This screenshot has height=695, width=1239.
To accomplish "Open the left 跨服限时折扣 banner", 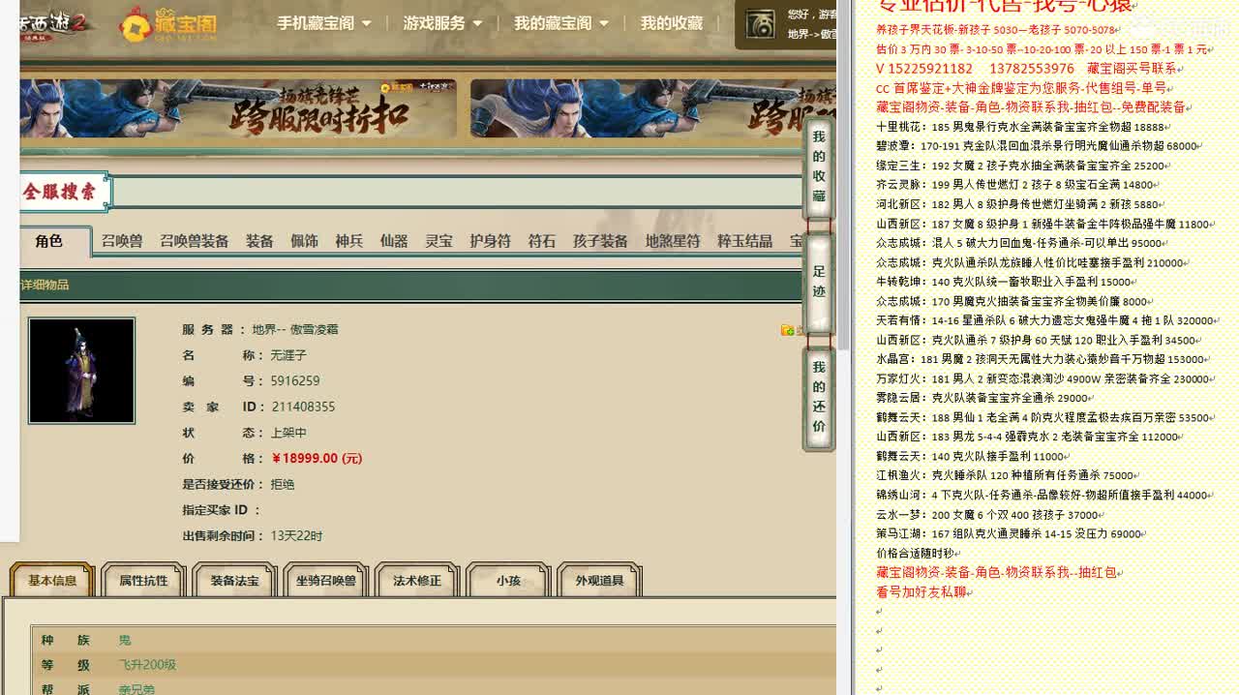I will 238,108.
